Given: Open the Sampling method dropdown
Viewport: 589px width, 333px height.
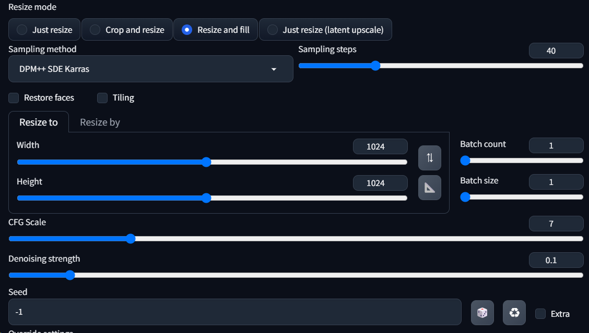Looking at the screenshot, I should click(150, 69).
